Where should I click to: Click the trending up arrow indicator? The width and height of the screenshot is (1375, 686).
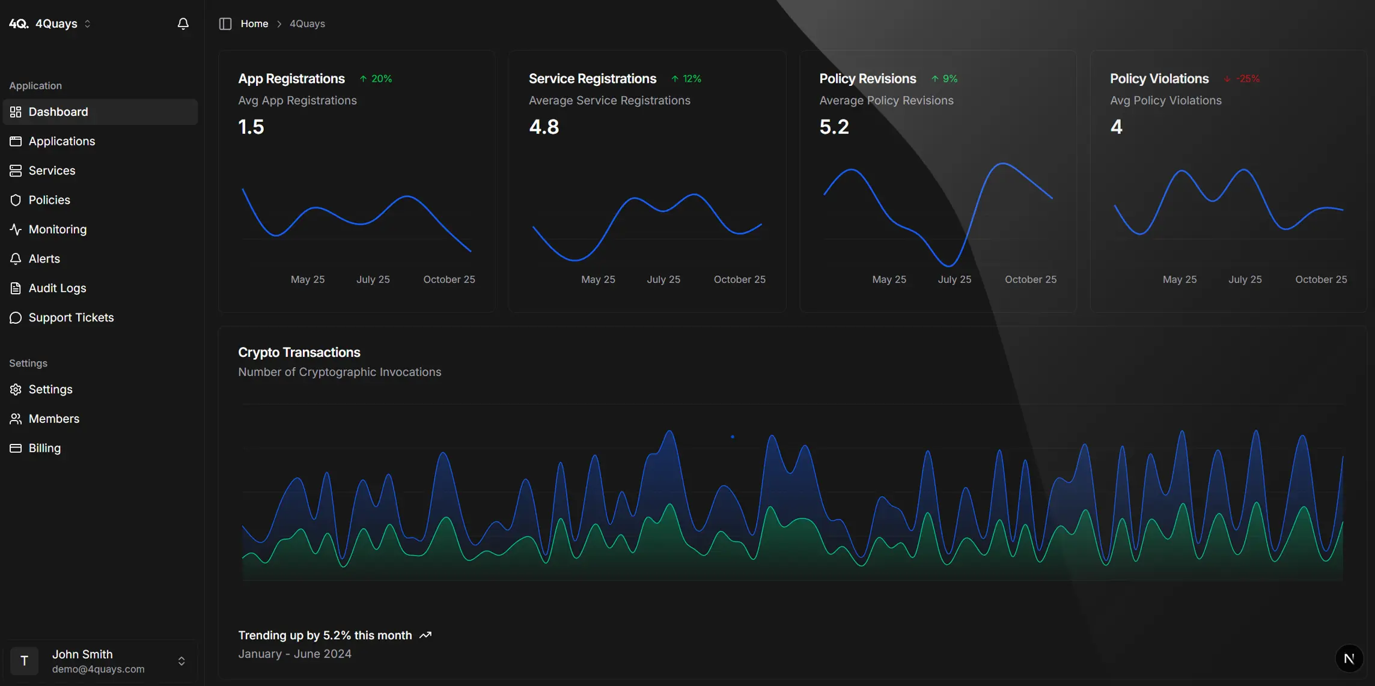point(425,635)
